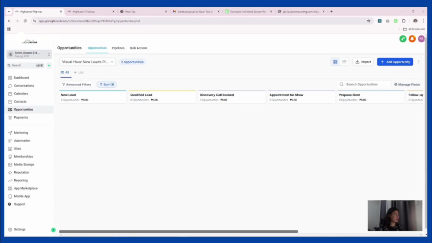Collapse sidebar with green arrow button
Screen dimensions: 432x243
point(53,230)
